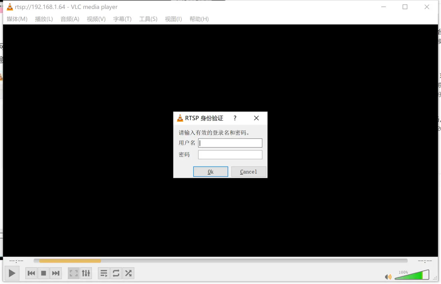Open the 视图(I) menu

tap(173, 19)
